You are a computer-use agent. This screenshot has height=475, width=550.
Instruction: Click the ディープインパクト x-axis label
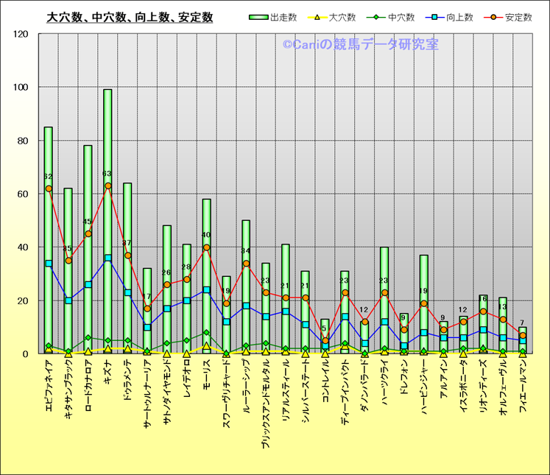345,398
